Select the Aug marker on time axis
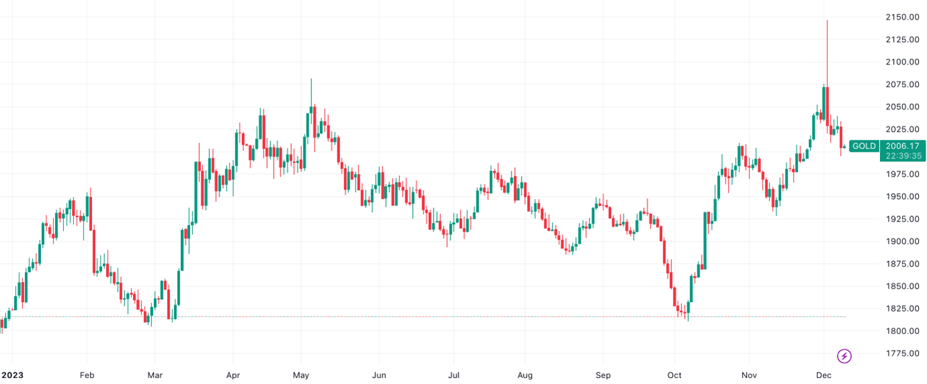This screenshot has width=927, height=384. tap(525, 375)
